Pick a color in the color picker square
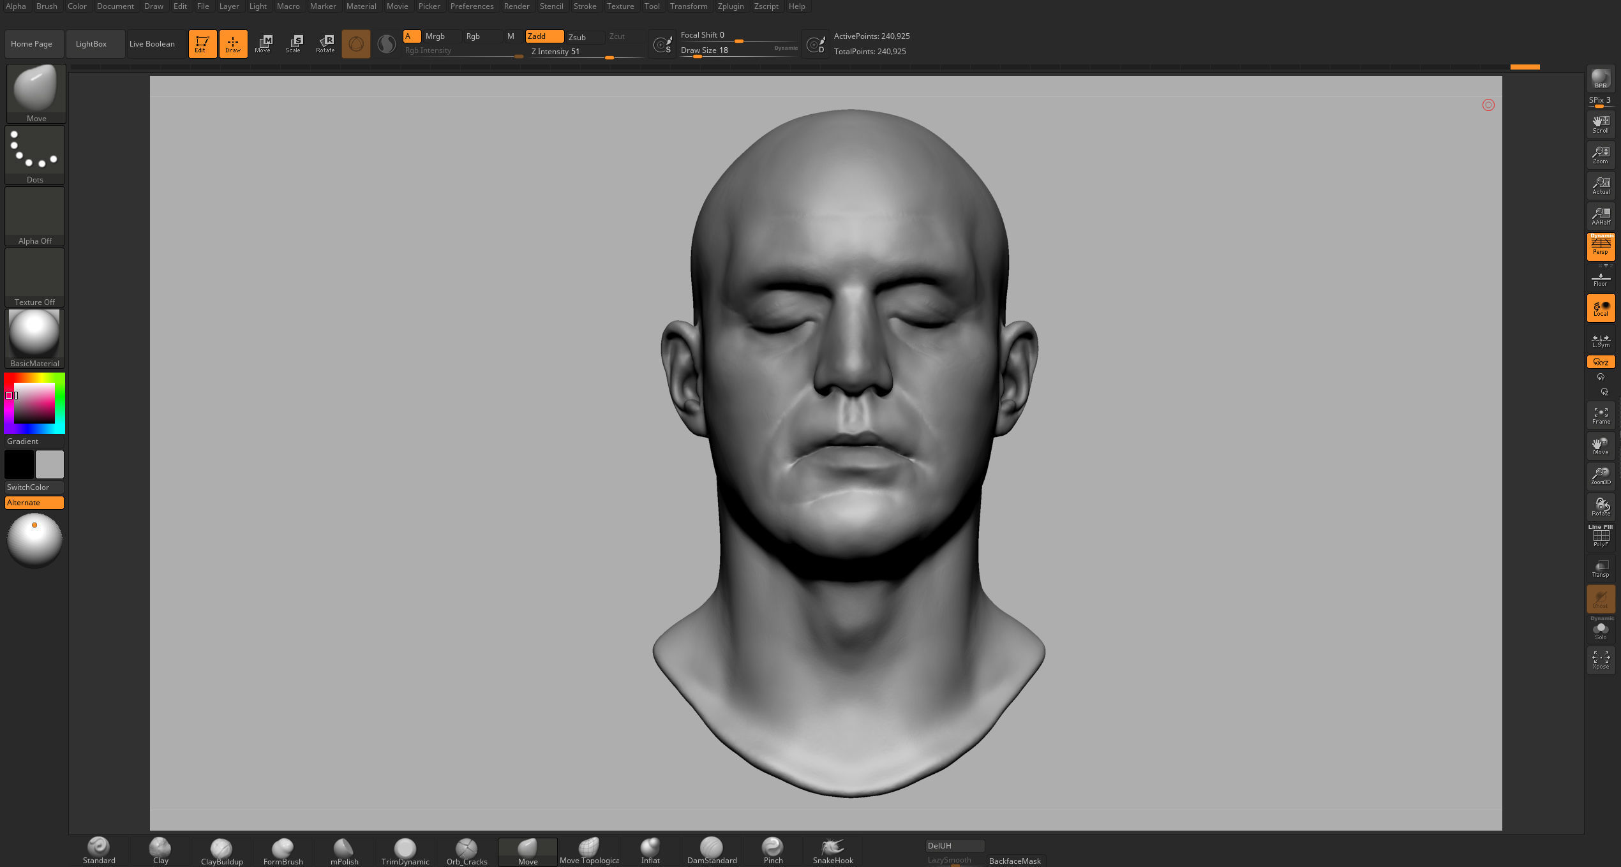This screenshot has height=867, width=1621. (x=34, y=403)
